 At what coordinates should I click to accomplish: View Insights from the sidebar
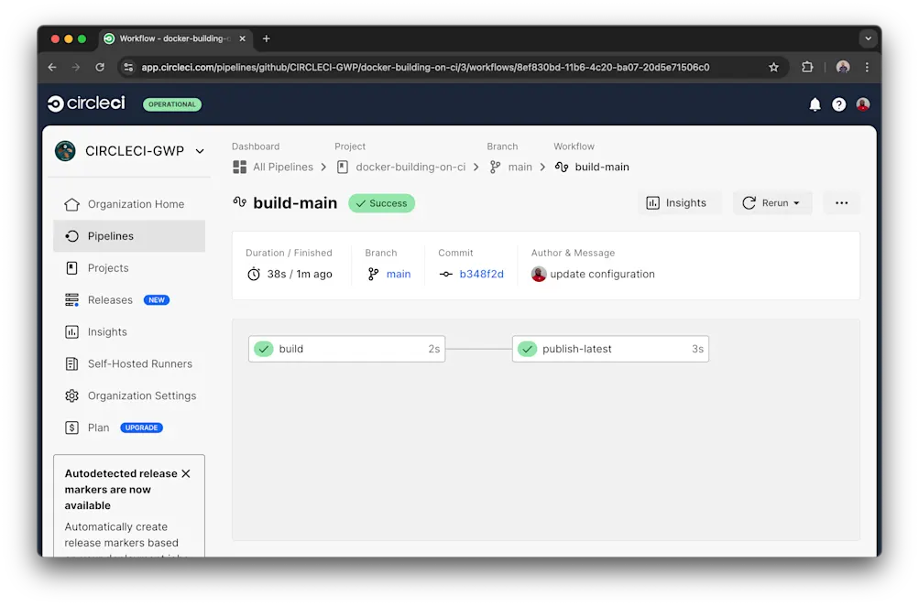tap(107, 331)
